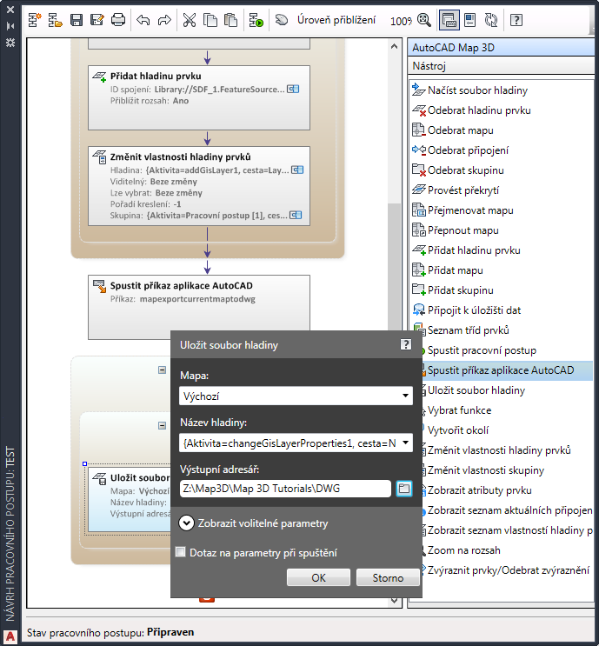Click the Stav pracovního postupu Připraven status
The height and width of the screenshot is (646, 599).
110,632
